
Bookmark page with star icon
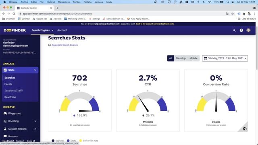coord(233,14)
